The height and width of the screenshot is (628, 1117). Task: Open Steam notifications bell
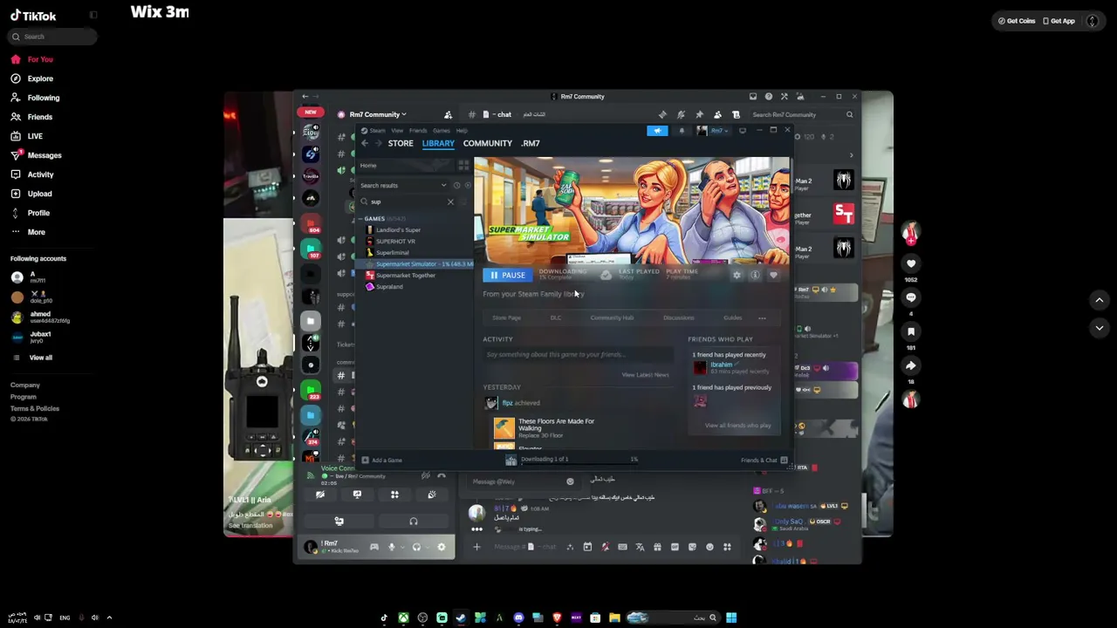682,131
